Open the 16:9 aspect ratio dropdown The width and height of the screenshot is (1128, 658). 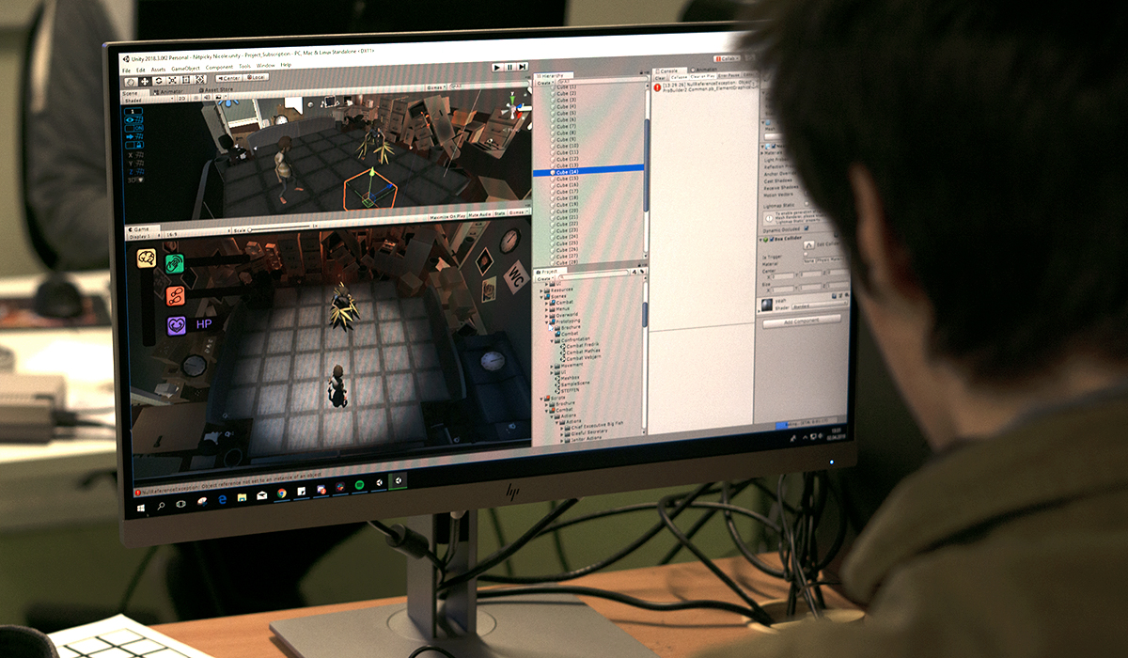tap(197, 234)
